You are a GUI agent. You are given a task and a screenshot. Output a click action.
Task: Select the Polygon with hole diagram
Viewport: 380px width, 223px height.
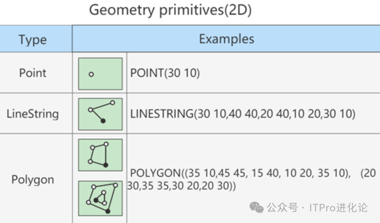[100, 198]
